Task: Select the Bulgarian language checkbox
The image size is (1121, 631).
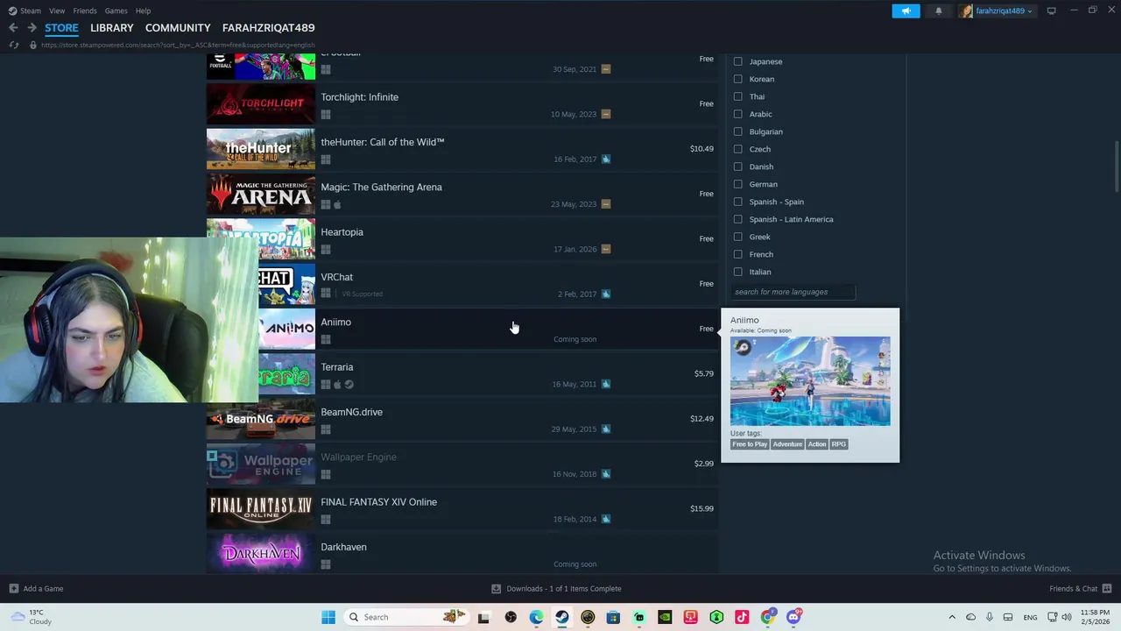Action: [737, 131]
